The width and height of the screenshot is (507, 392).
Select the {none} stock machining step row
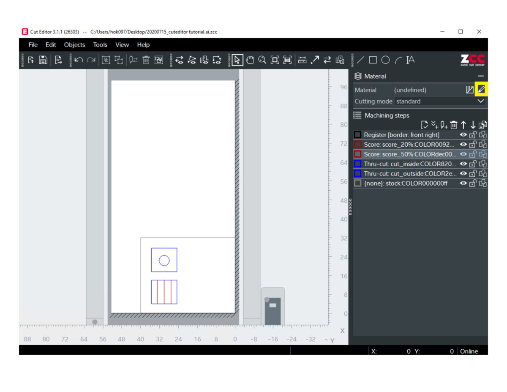point(420,183)
